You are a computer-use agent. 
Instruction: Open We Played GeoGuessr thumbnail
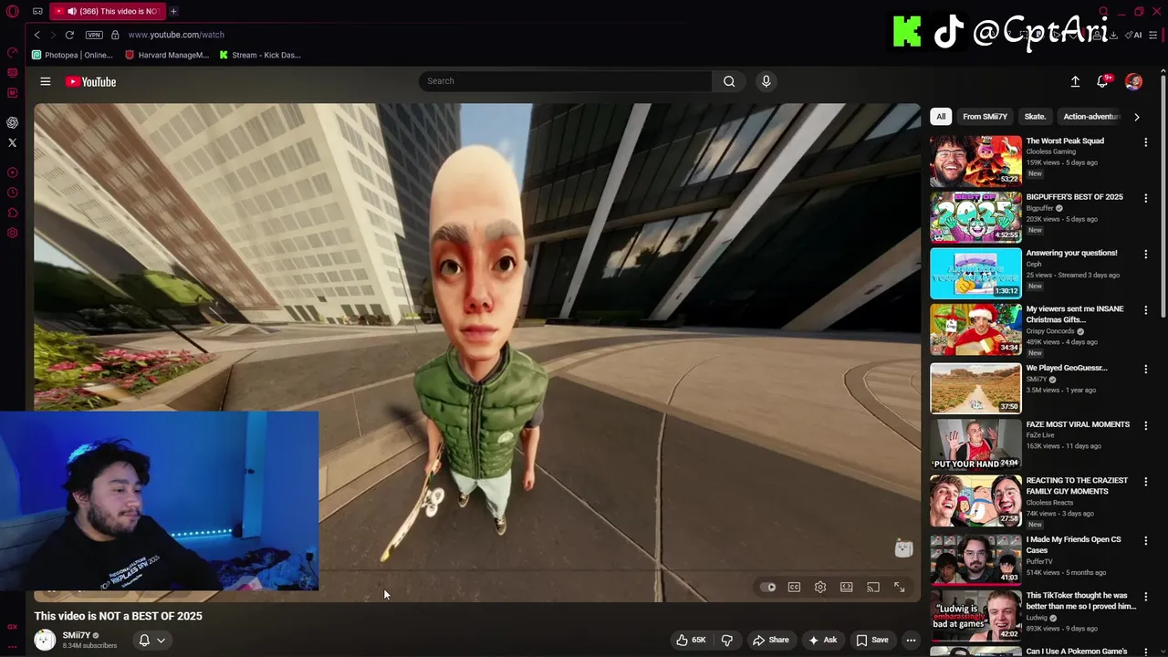click(975, 388)
